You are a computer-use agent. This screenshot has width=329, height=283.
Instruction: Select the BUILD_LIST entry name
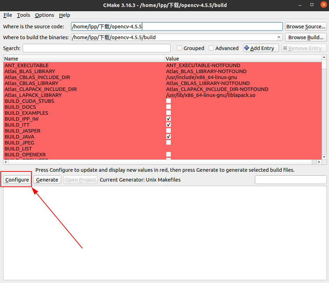[x=18, y=149]
